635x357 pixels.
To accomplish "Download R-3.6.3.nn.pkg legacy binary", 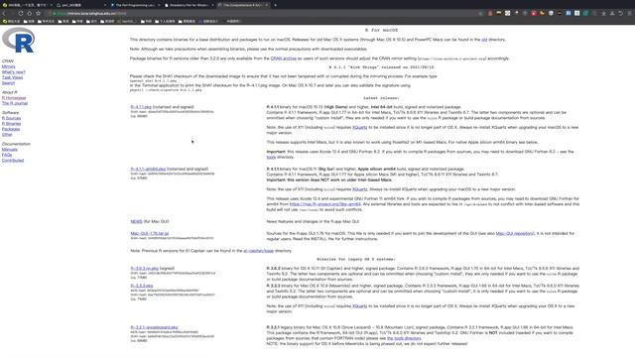I will tap(145, 269).
